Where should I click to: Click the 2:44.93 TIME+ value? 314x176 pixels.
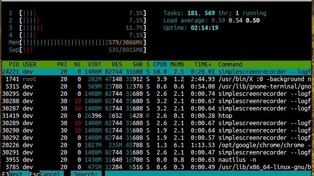[203, 79]
